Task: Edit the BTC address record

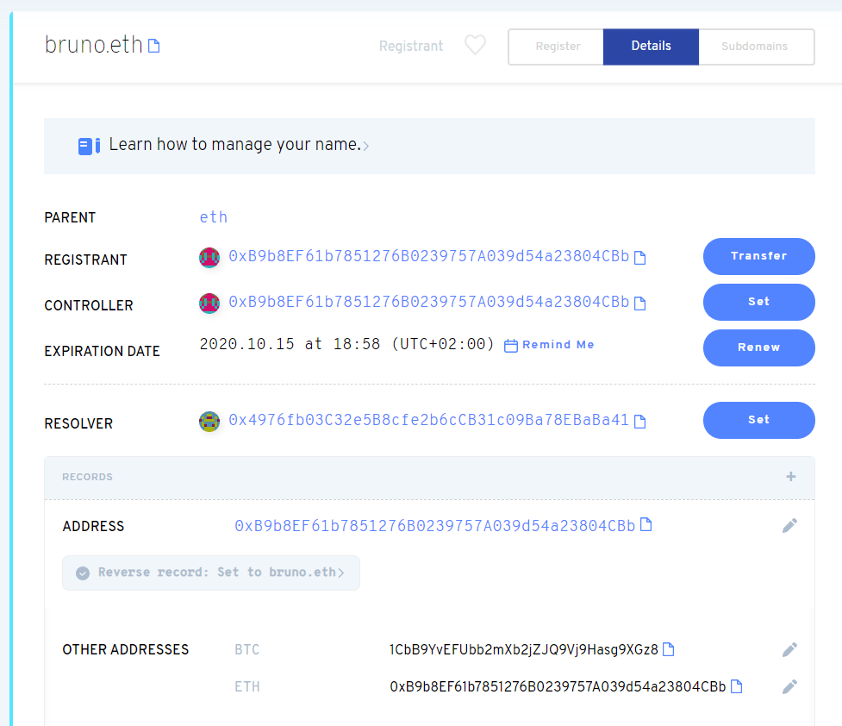Action: point(789,649)
